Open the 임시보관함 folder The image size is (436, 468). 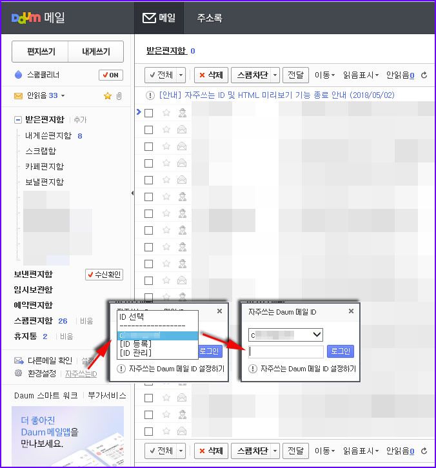(33, 289)
